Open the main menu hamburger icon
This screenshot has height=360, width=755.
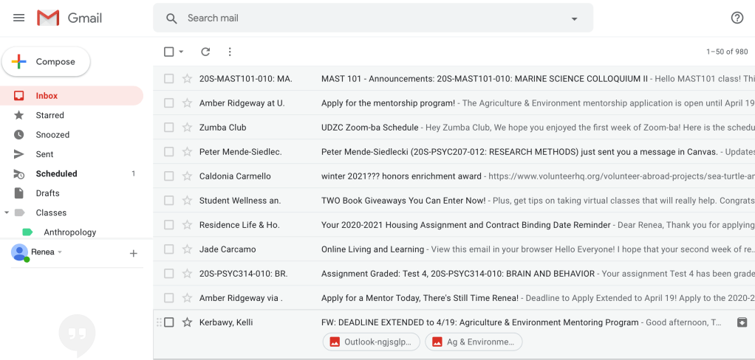[19, 18]
